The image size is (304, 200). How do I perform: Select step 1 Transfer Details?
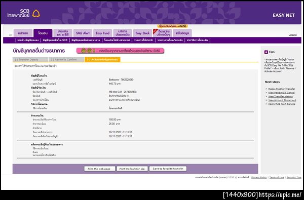coord(30,60)
